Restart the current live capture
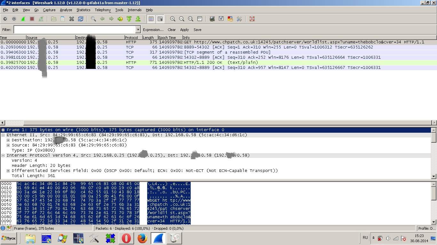This screenshot has height=245, width=437. (41, 19)
